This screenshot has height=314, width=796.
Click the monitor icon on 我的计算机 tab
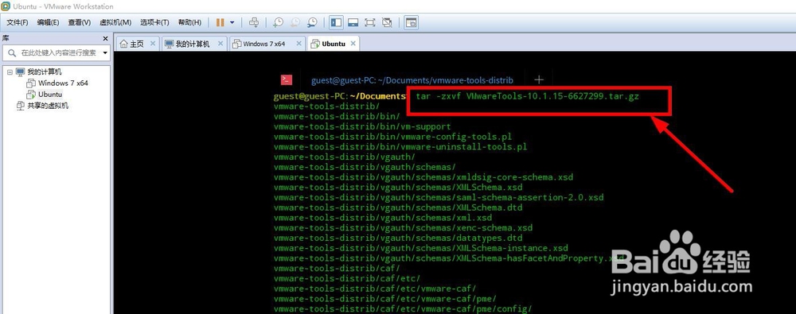(170, 44)
